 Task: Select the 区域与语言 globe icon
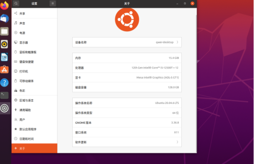click(15, 100)
